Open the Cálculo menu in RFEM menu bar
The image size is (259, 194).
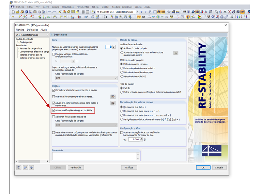click(56, 7)
